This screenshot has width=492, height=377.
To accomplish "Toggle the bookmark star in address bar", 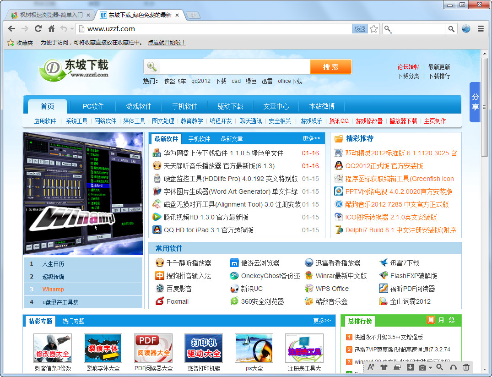I will click(x=374, y=29).
